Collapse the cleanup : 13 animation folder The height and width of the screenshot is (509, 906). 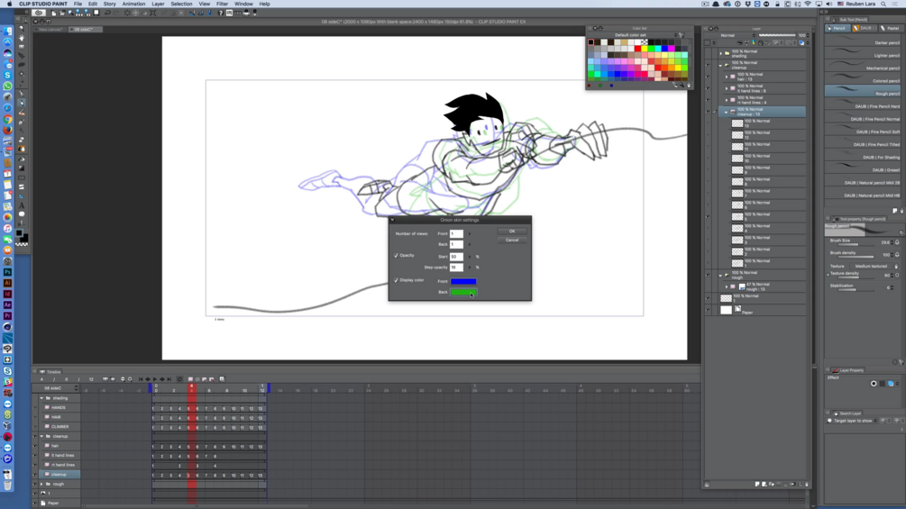coord(727,112)
